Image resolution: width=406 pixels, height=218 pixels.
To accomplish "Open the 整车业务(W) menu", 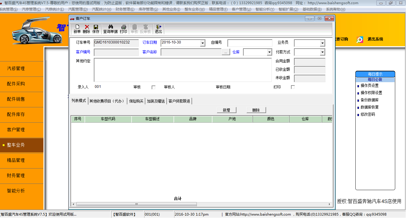I will click(x=195, y=9).
